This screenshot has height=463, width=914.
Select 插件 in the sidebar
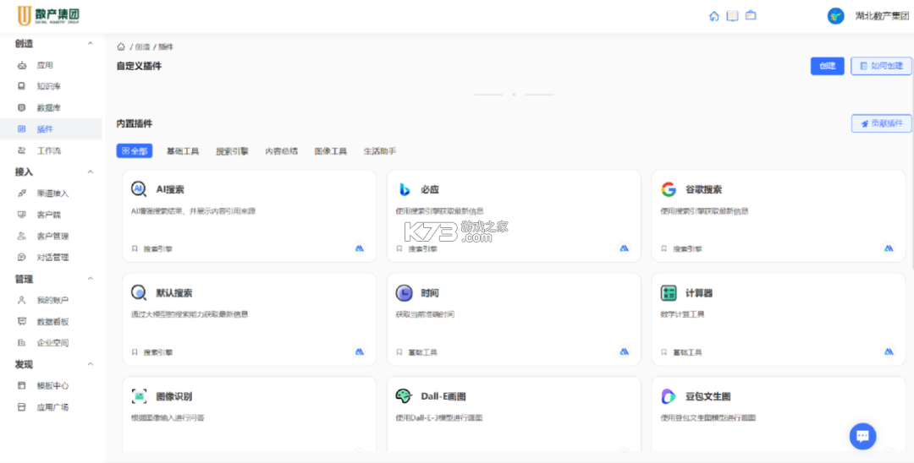51,129
